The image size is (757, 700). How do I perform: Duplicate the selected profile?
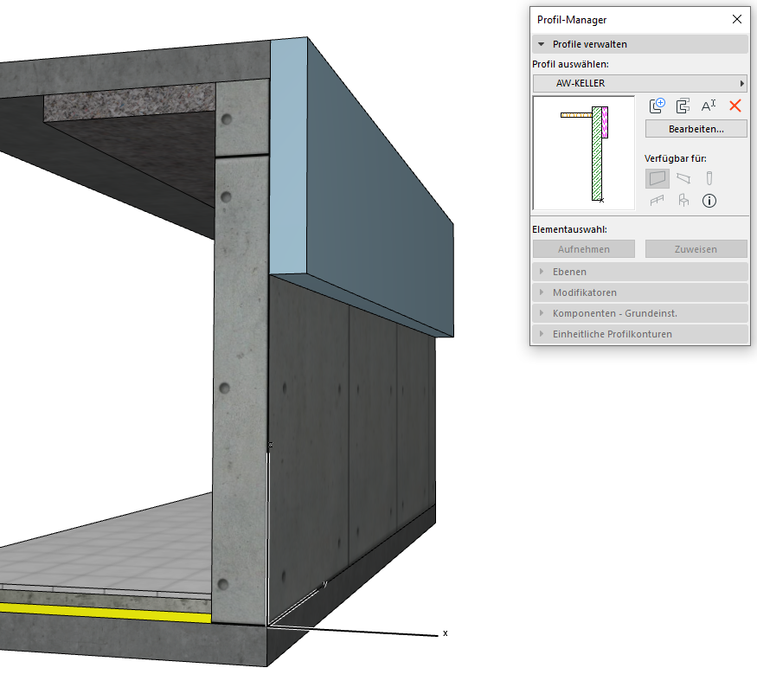pyautogui.click(x=683, y=106)
